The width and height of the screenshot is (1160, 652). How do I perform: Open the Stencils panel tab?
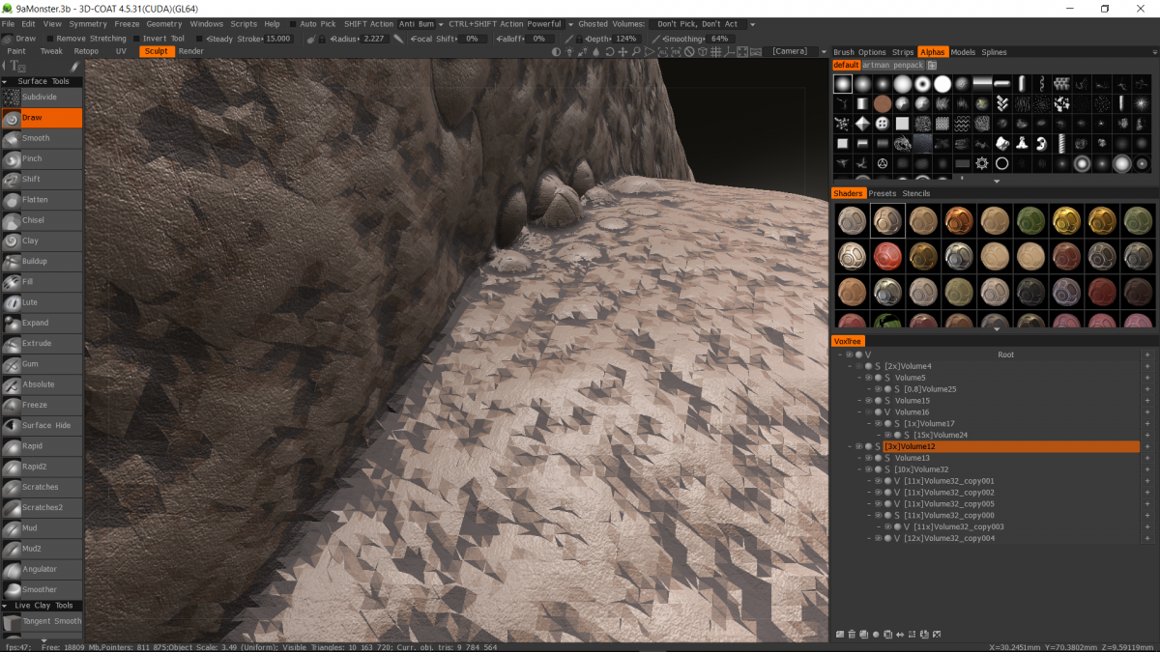click(915, 194)
